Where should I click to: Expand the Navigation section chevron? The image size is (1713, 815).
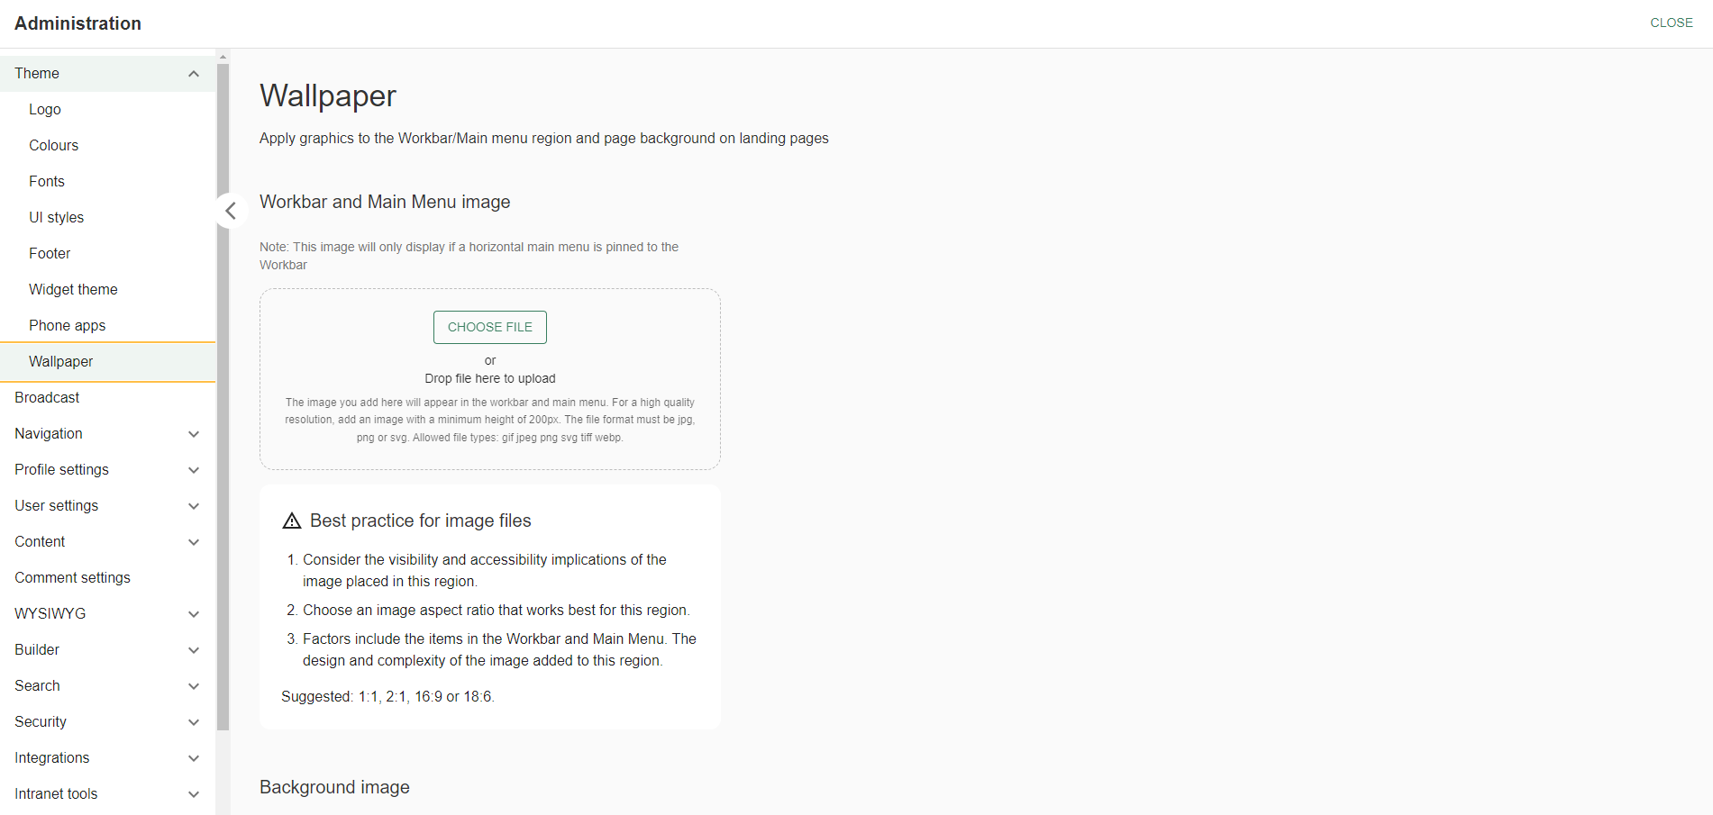pyautogui.click(x=194, y=434)
